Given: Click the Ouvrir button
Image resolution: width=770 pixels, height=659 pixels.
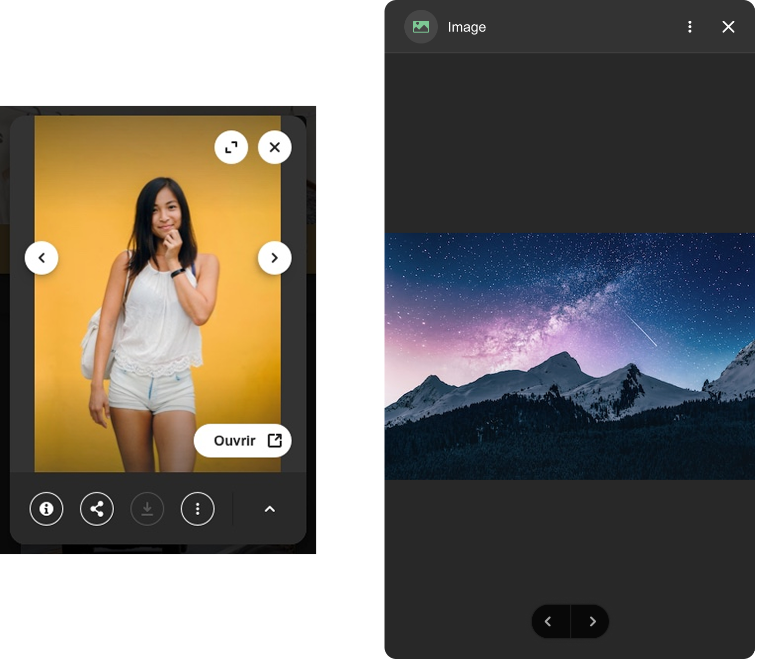Looking at the screenshot, I should tap(243, 441).
